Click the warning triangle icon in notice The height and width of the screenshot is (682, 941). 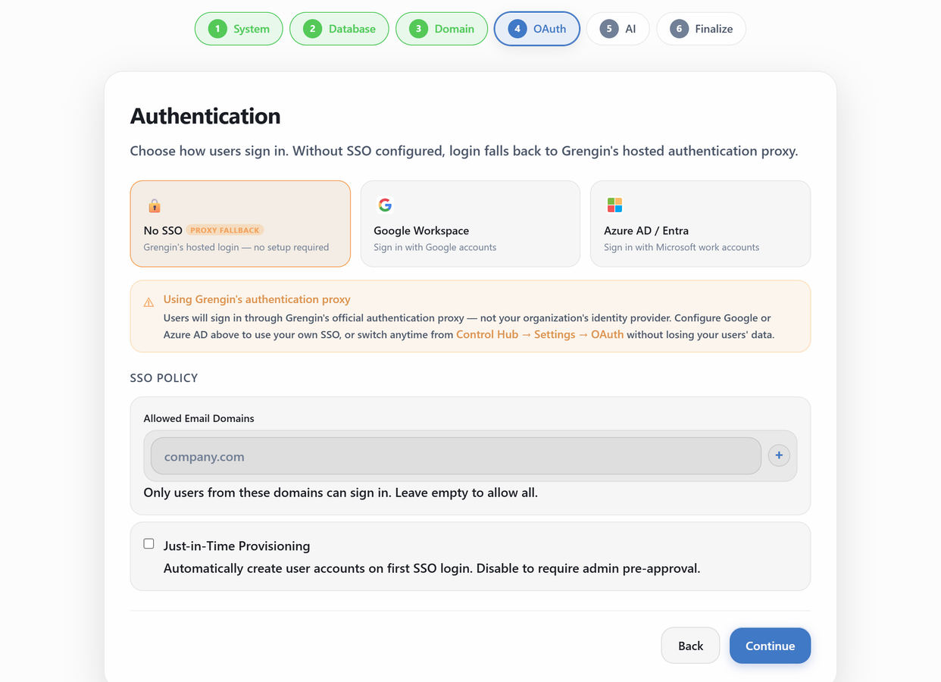coord(148,302)
